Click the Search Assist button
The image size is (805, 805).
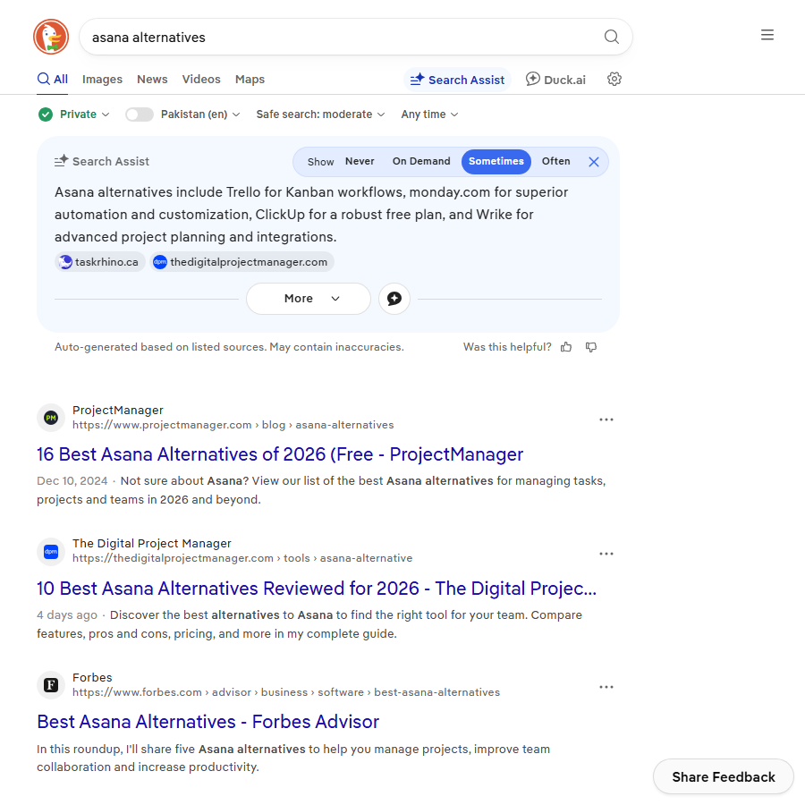click(457, 80)
